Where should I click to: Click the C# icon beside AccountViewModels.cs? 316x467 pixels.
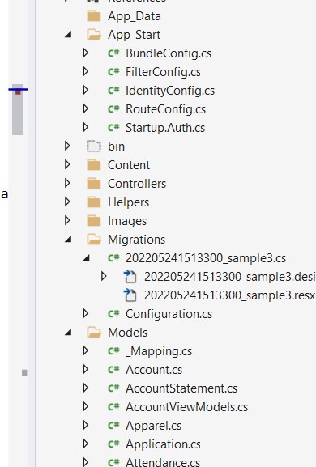[113, 407]
